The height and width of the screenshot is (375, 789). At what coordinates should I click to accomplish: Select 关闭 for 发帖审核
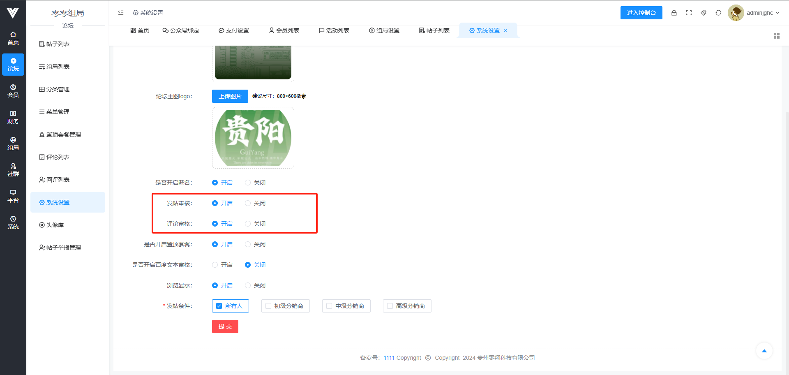tap(248, 203)
